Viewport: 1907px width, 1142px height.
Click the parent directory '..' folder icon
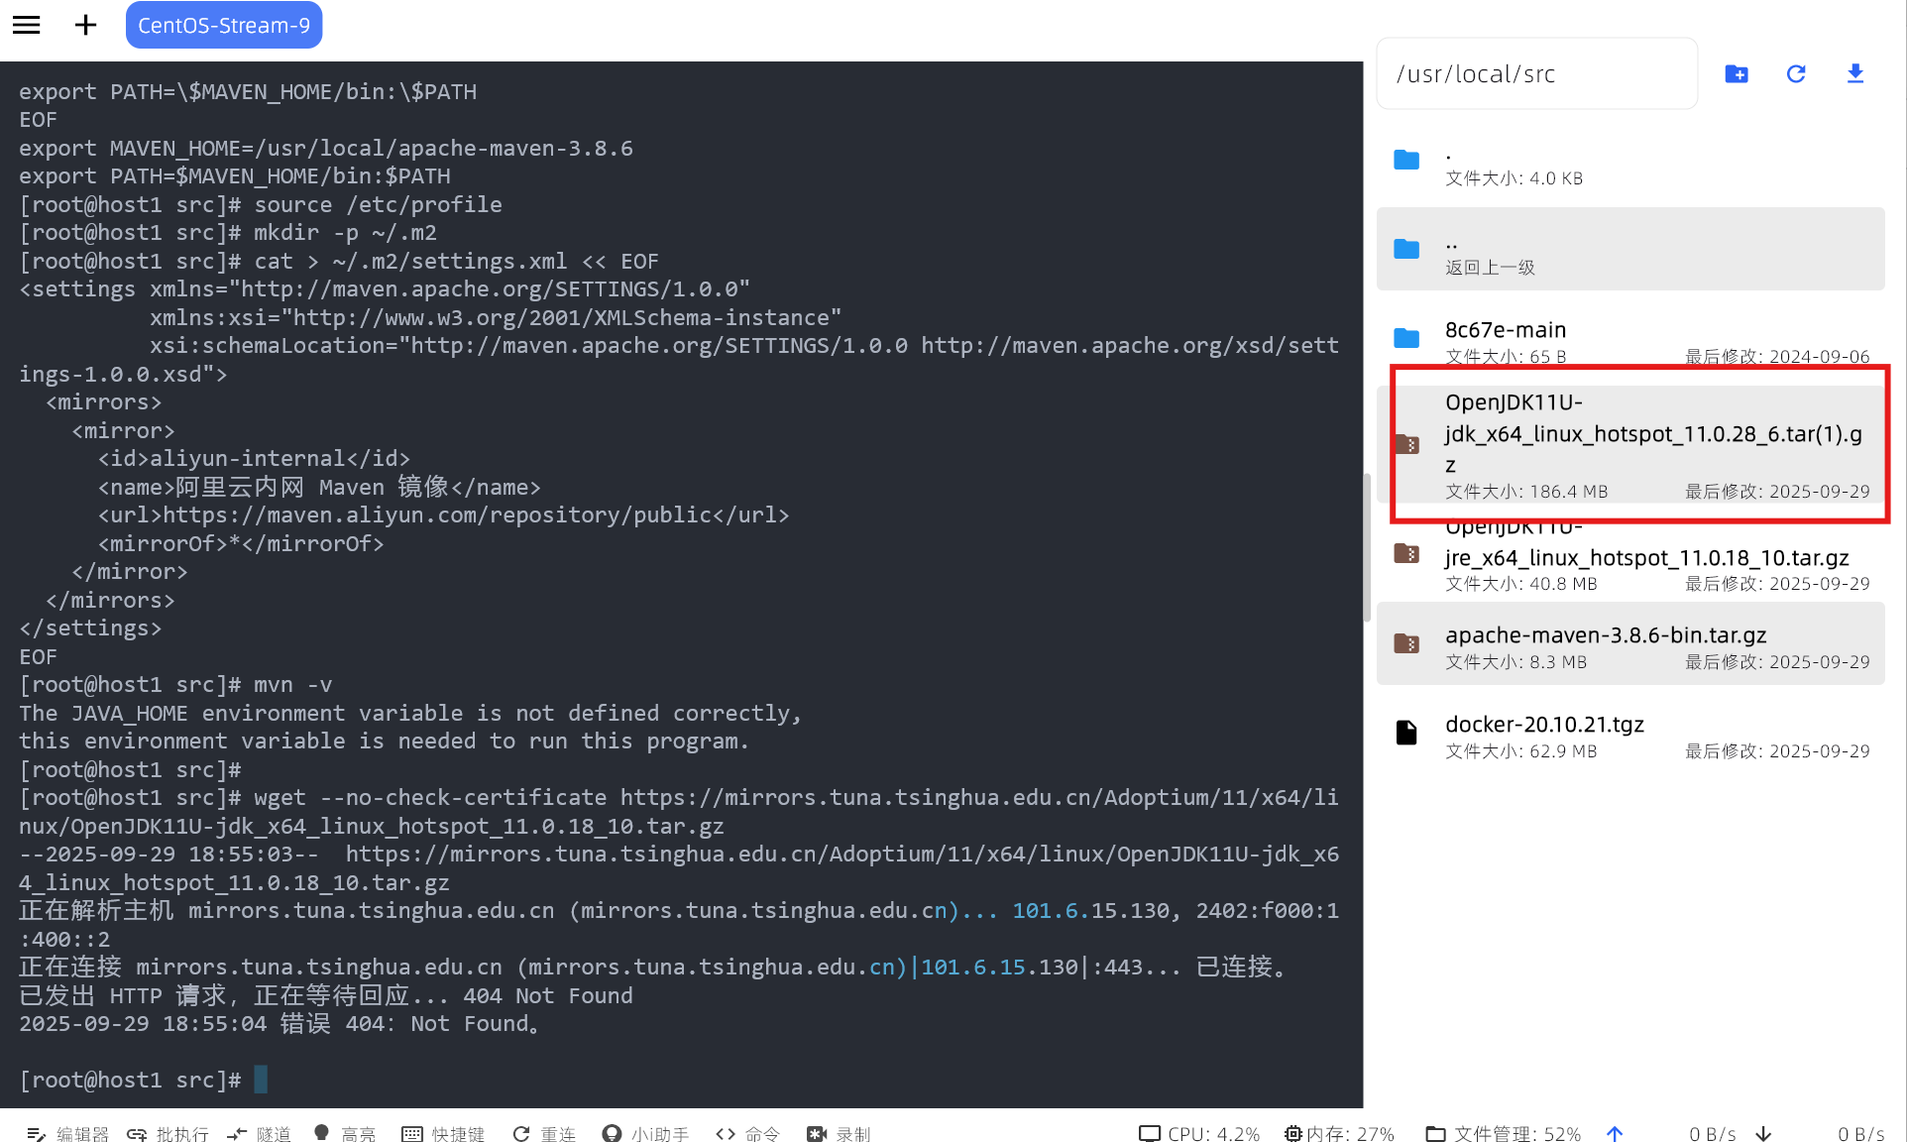tap(1406, 249)
